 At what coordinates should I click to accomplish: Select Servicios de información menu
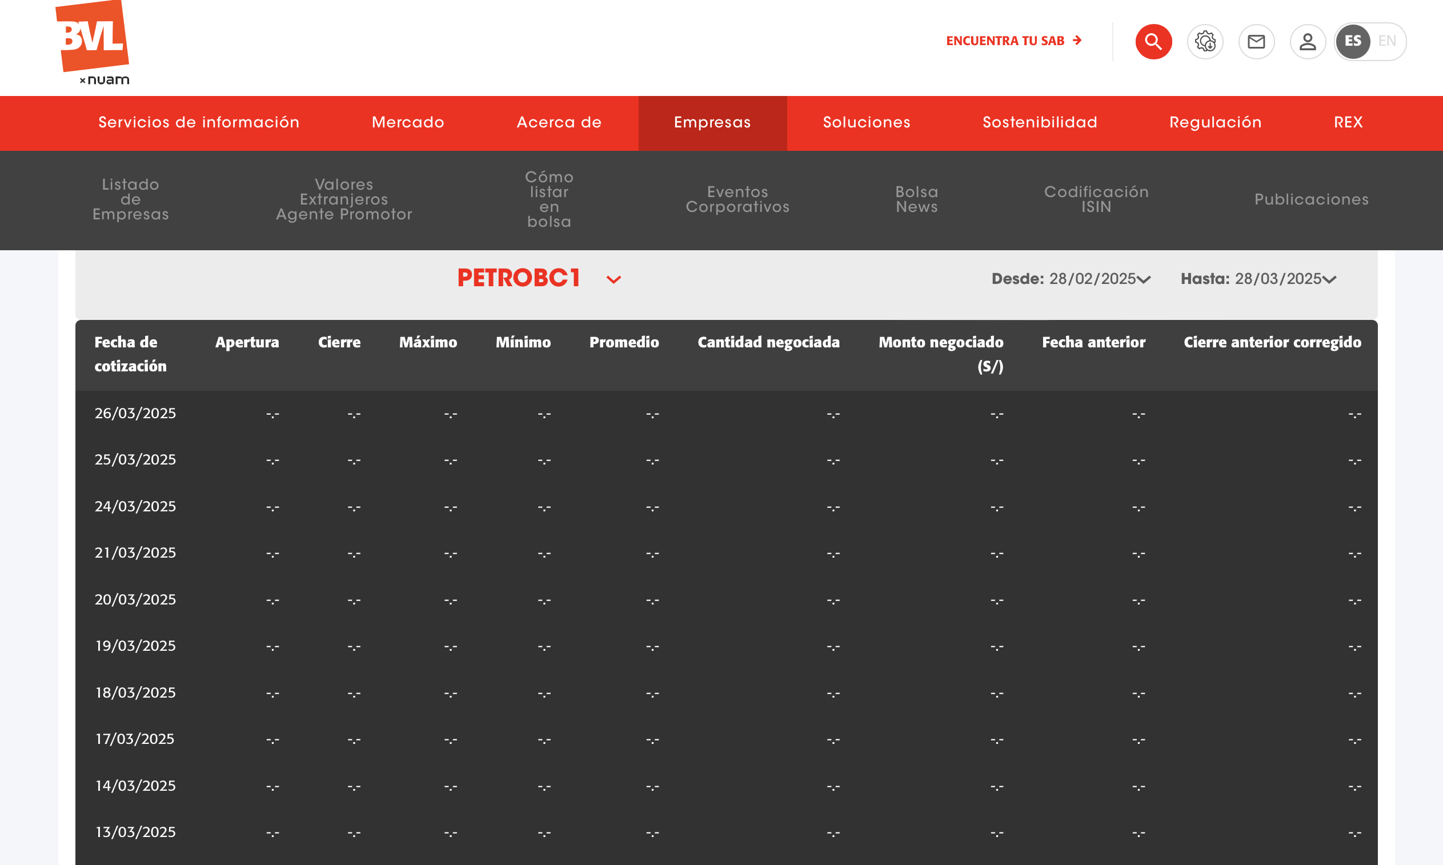[199, 122]
